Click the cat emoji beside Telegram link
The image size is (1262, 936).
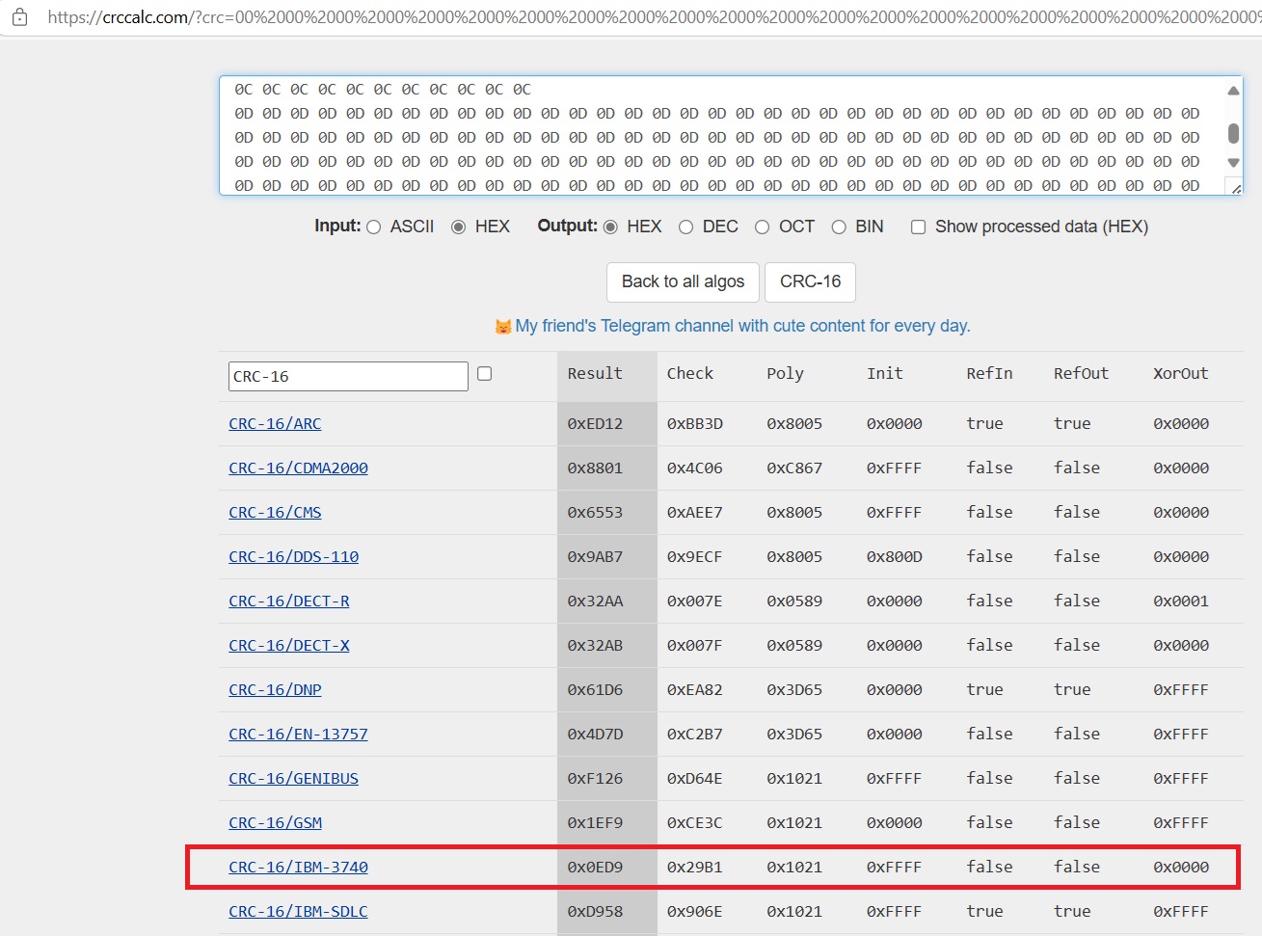coord(502,327)
